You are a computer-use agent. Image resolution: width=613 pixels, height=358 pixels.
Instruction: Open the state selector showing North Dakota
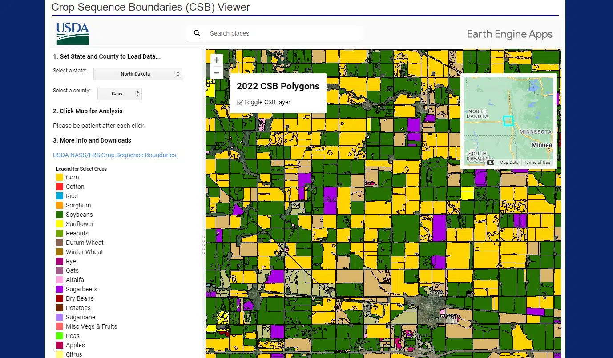(x=137, y=74)
